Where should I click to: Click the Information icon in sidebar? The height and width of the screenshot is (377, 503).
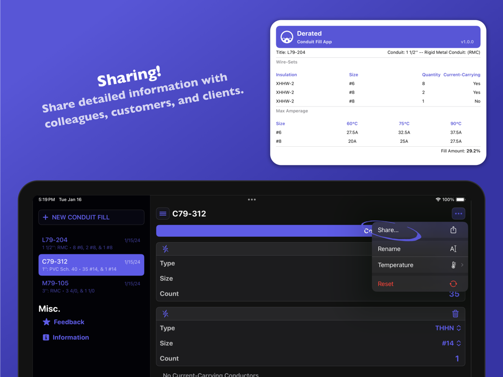pos(46,337)
